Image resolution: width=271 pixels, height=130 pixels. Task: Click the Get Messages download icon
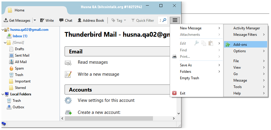click(x=6, y=20)
